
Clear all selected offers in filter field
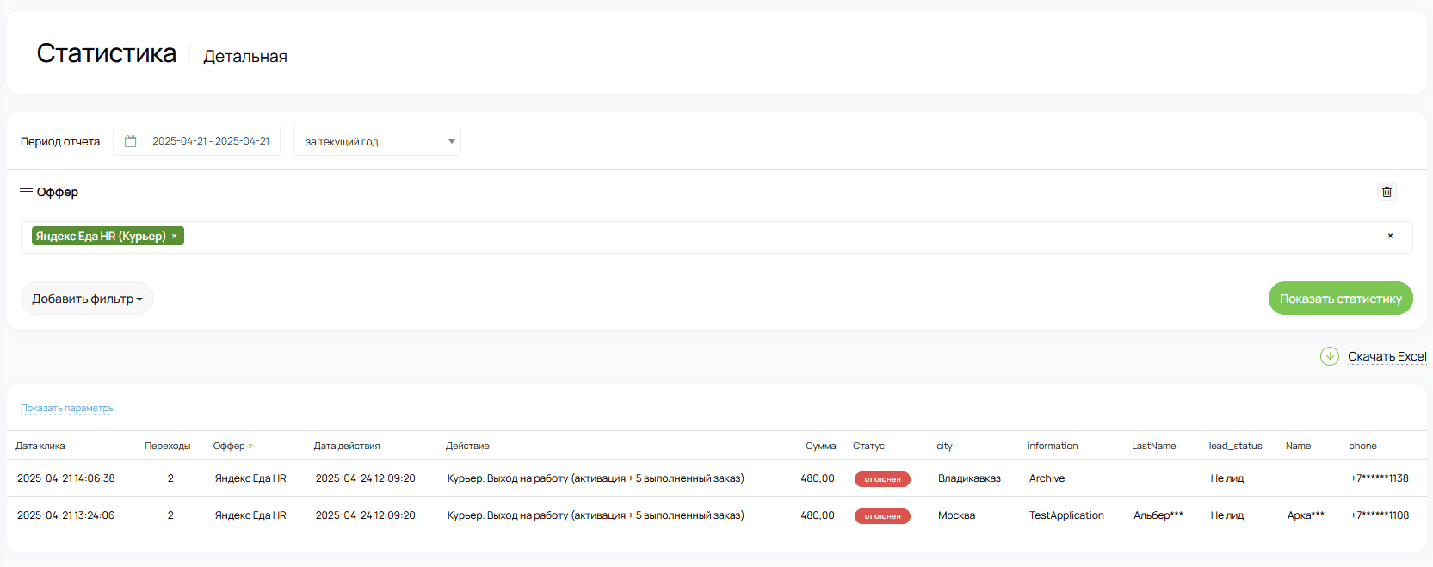[x=1390, y=236]
